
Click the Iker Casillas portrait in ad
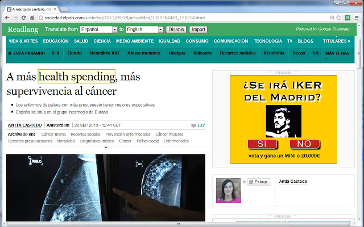click(283, 121)
